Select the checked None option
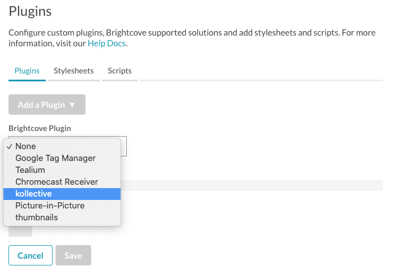 pos(25,146)
